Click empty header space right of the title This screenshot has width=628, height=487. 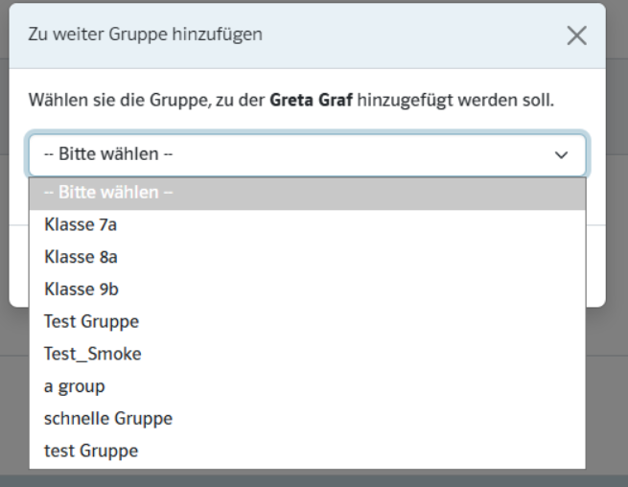[412, 35]
